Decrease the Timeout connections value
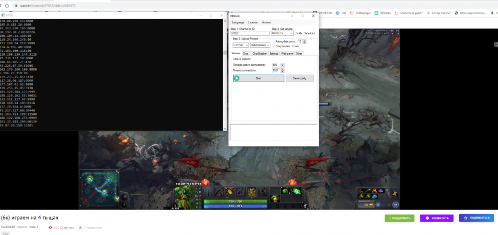Screen dimensions: 498x235 point(283,72)
